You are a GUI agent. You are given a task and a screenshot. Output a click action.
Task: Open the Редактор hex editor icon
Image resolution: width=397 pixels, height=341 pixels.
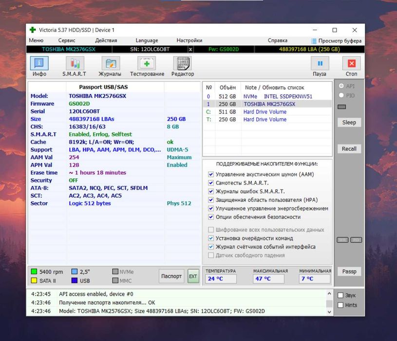182,63
